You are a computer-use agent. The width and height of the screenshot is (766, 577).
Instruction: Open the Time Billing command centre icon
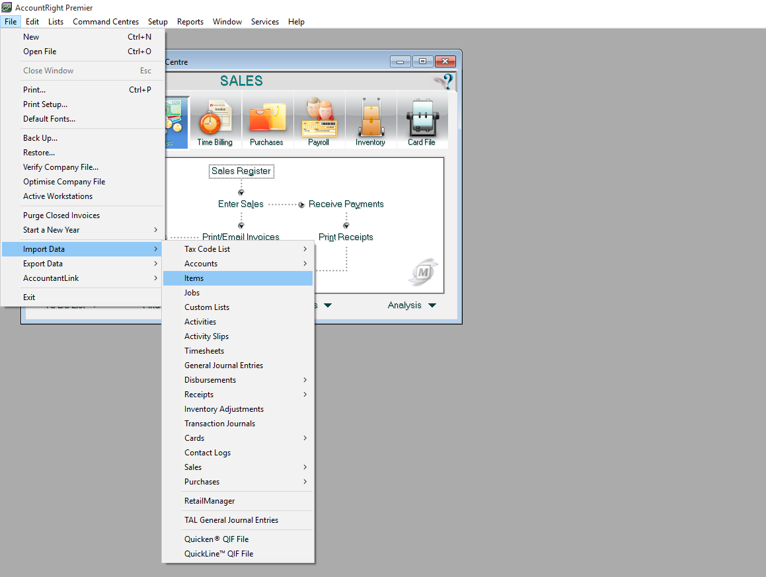pos(215,122)
